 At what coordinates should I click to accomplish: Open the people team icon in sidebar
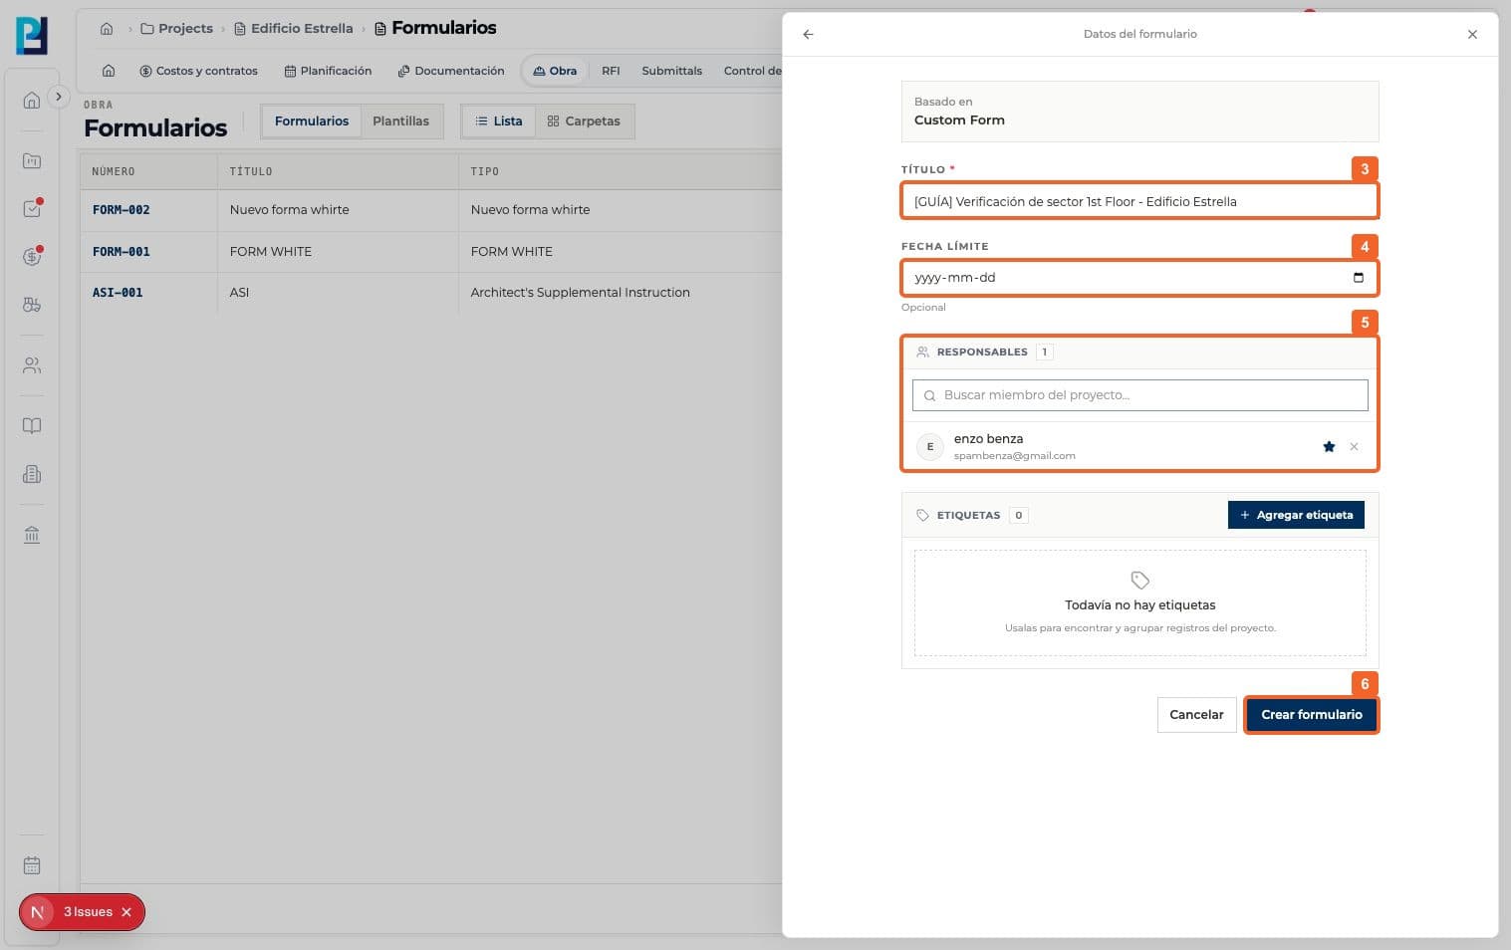[x=32, y=365]
